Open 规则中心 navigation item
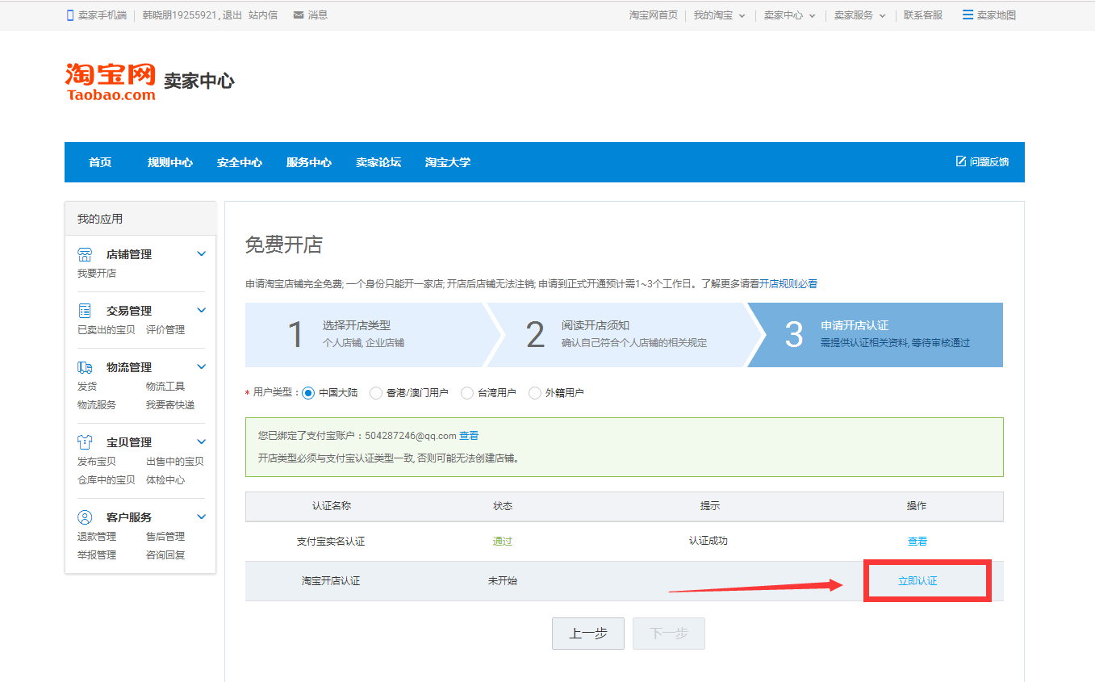 coord(170,162)
